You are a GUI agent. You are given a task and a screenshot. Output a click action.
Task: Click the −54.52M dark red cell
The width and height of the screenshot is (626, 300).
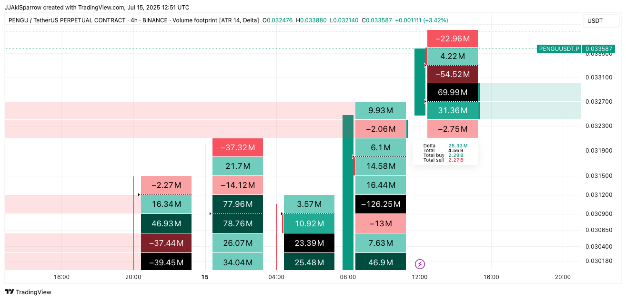453,74
